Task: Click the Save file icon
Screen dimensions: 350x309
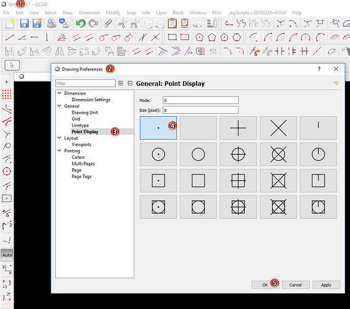Action: tap(24, 23)
